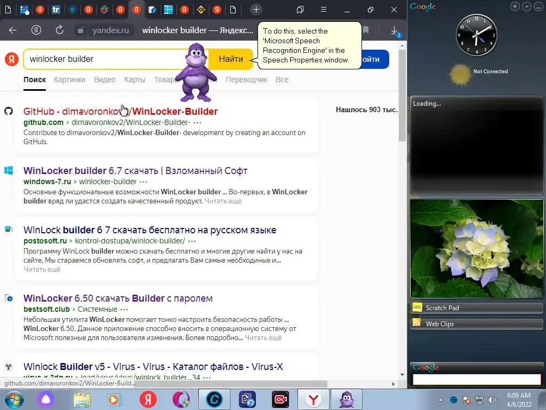Open the red screen recorder taskbar icon
Viewport: 546px width, 410px height.
point(280,399)
